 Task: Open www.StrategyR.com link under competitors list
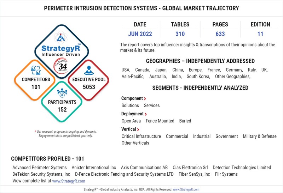[x=69, y=181]
